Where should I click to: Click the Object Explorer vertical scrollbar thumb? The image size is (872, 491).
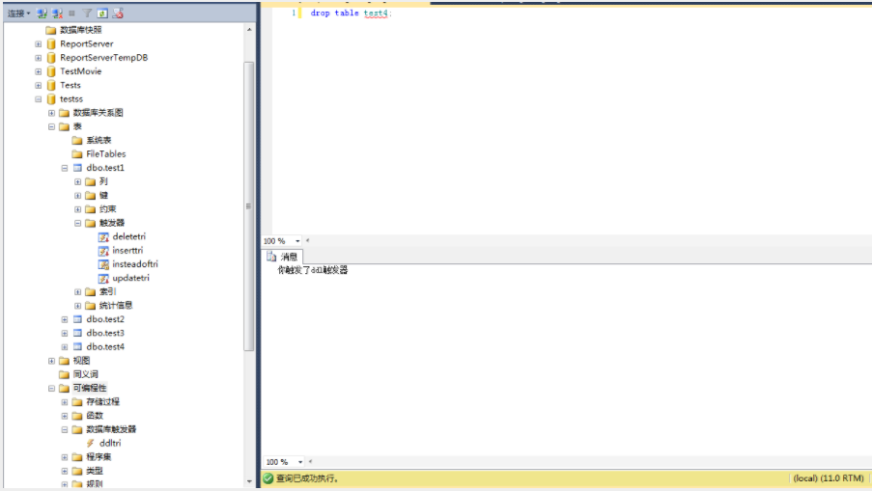(249, 206)
